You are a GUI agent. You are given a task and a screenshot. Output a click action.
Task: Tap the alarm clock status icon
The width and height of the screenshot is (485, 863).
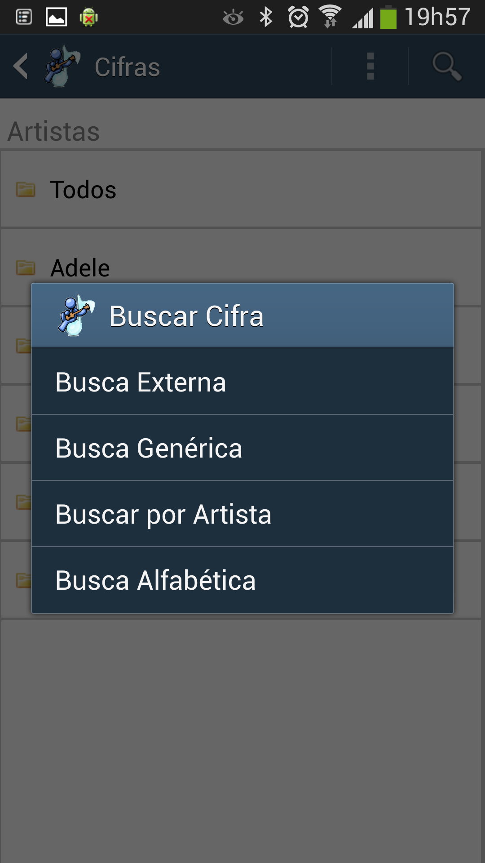click(x=298, y=17)
